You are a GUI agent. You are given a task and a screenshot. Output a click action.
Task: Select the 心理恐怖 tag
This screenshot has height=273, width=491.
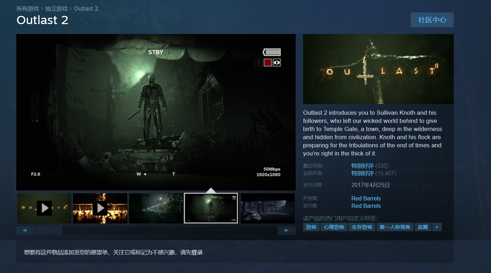(334, 227)
